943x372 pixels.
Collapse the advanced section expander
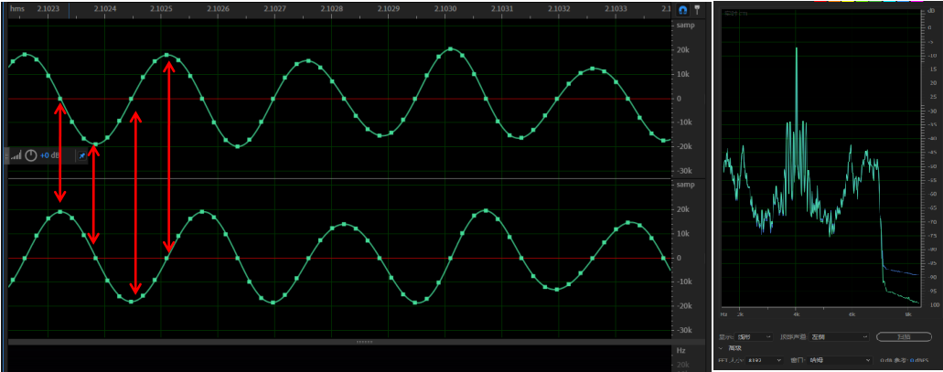(x=722, y=348)
